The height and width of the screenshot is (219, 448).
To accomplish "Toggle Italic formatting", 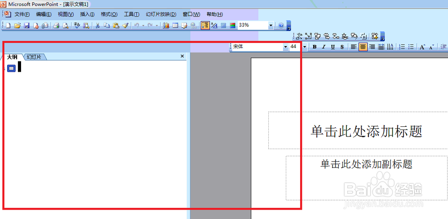I will [324, 47].
